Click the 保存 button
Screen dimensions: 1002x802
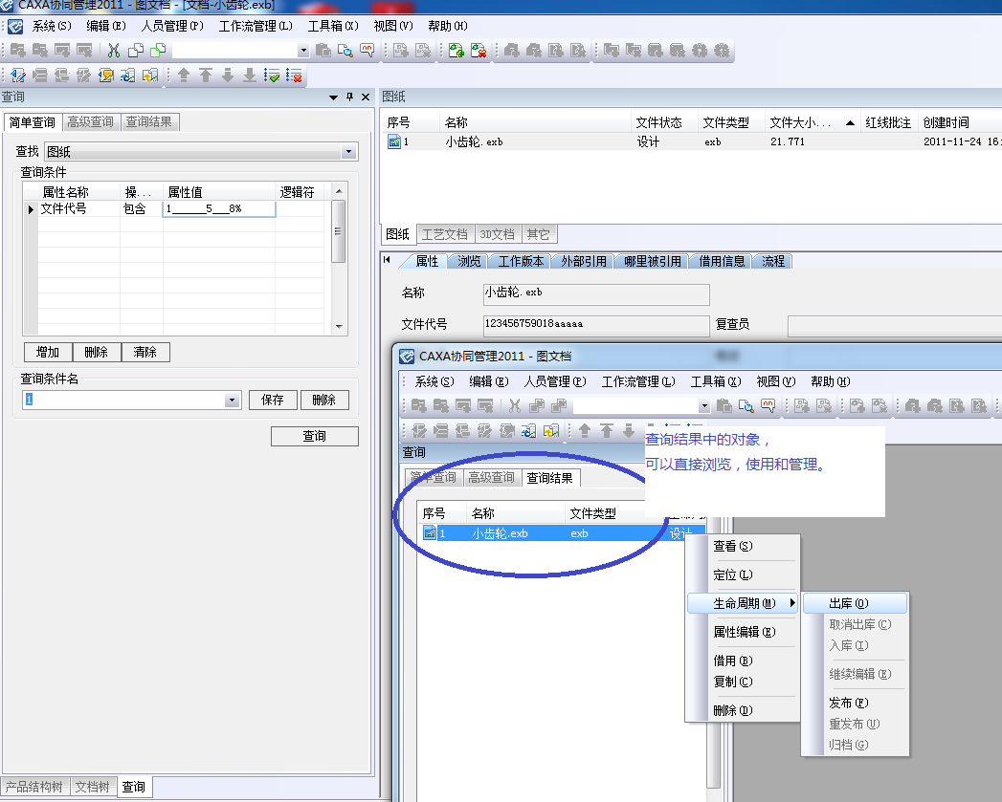point(273,400)
